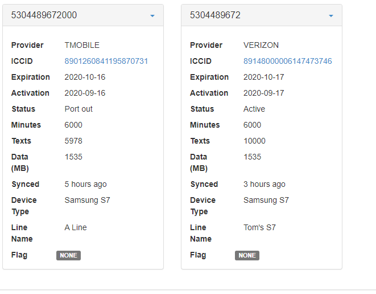Click line name A Line
Screen dimensions: 376x294
(x=76, y=227)
